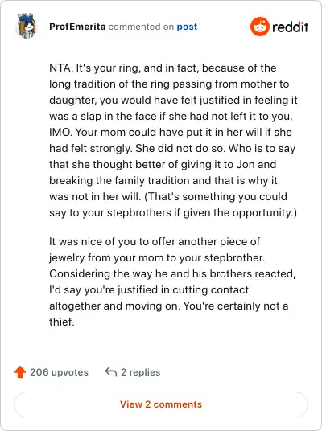Click the reply curved-arrow icon
322x431 pixels.
[111, 372]
